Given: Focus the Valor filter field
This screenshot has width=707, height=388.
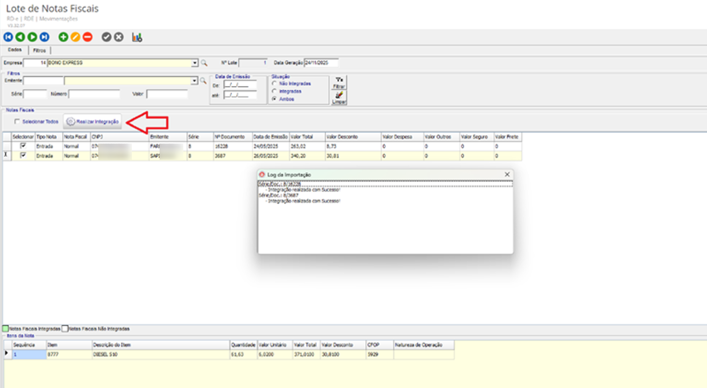Looking at the screenshot, I should pyautogui.click(x=167, y=94).
